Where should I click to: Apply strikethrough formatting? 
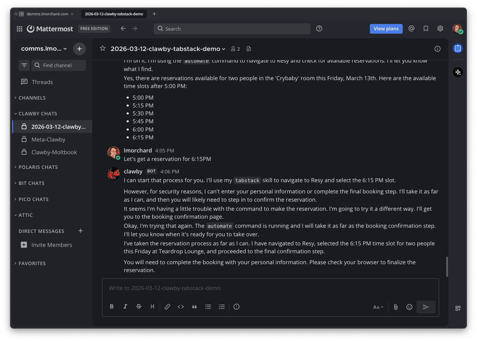139,306
